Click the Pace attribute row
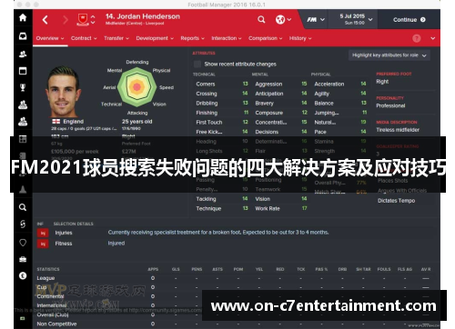455x329 pixels. [x=339, y=132]
